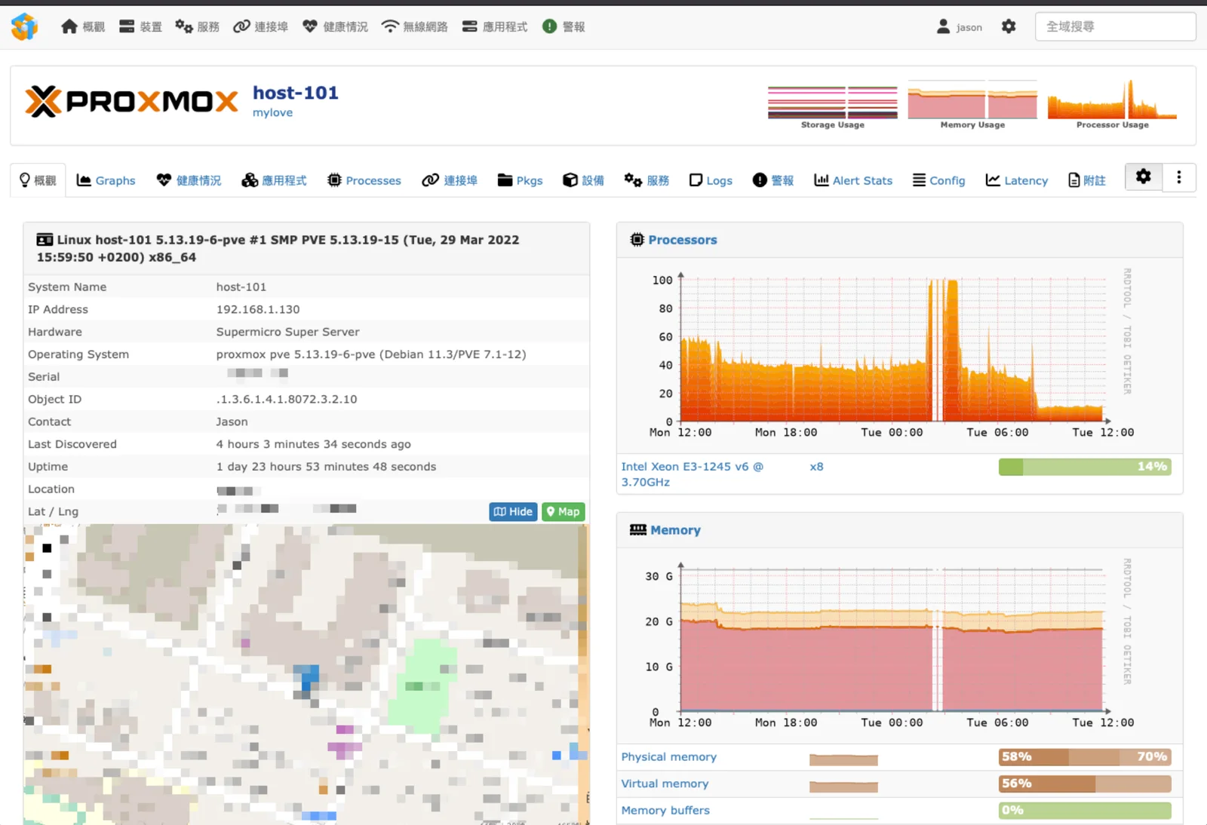Switch to the Logs tab
Viewport: 1207px width, 825px height.
click(x=711, y=180)
